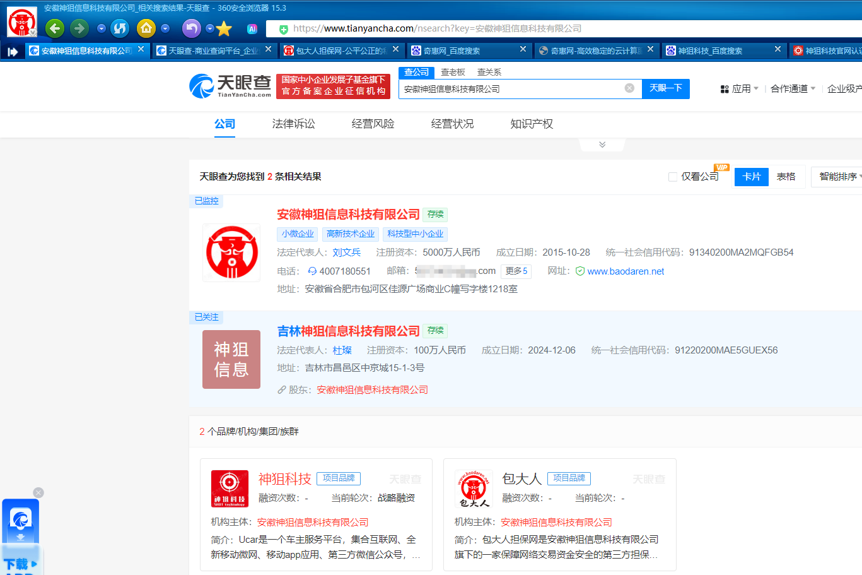Expand 更多5 to see more emails
The width and height of the screenshot is (862, 575).
pyautogui.click(x=516, y=270)
